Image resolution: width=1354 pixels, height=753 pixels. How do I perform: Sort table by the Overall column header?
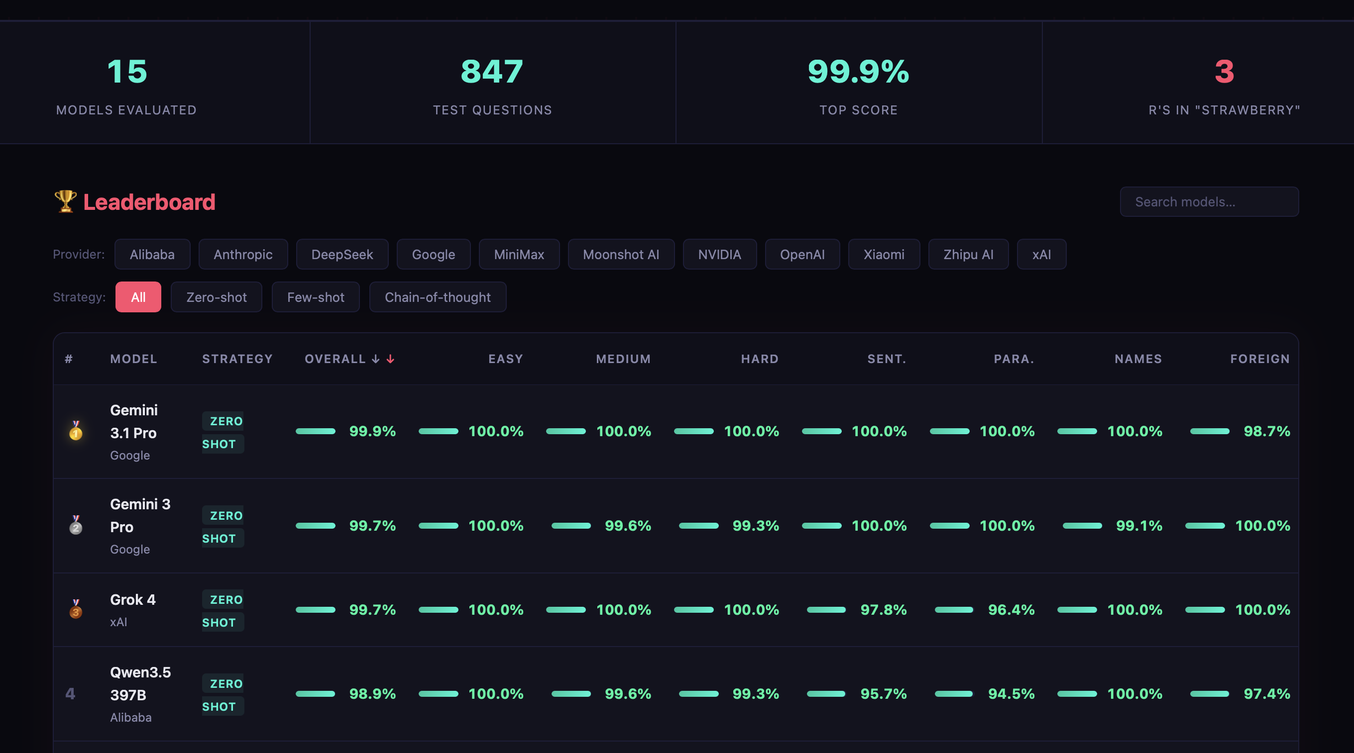(x=336, y=359)
